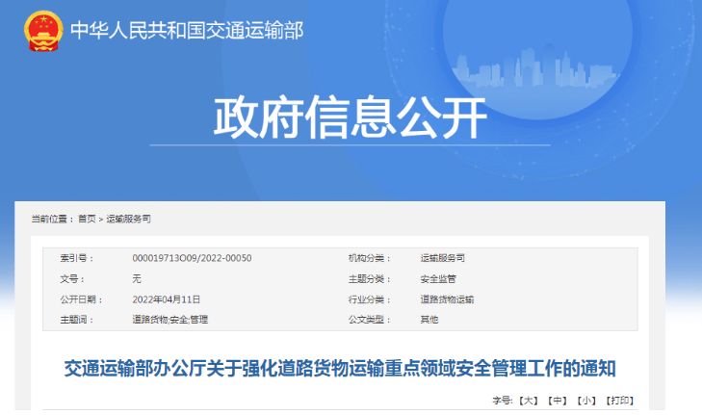Screen dimensions: 702x415
Task: Select the 文号 value 无
Action: 137,279
